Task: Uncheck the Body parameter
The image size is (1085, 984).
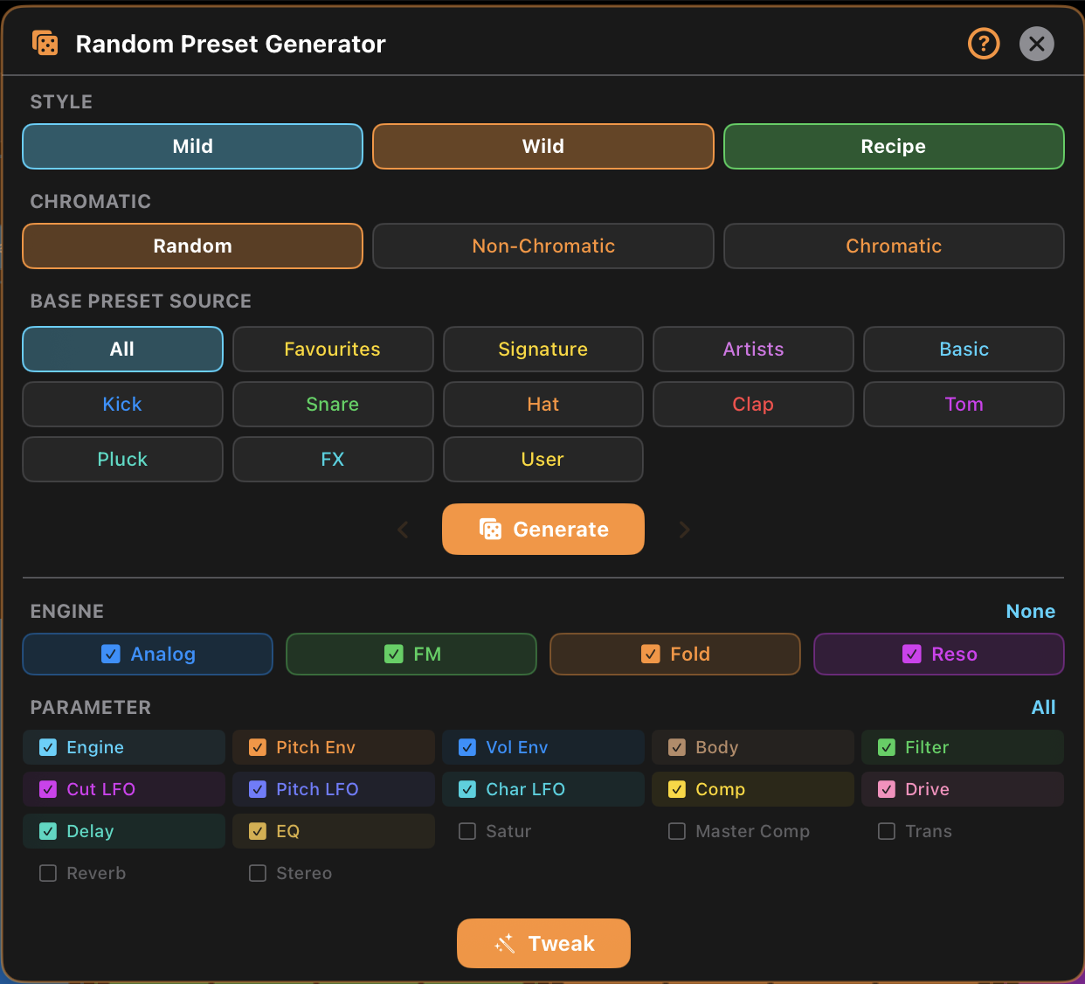Action: (x=677, y=747)
